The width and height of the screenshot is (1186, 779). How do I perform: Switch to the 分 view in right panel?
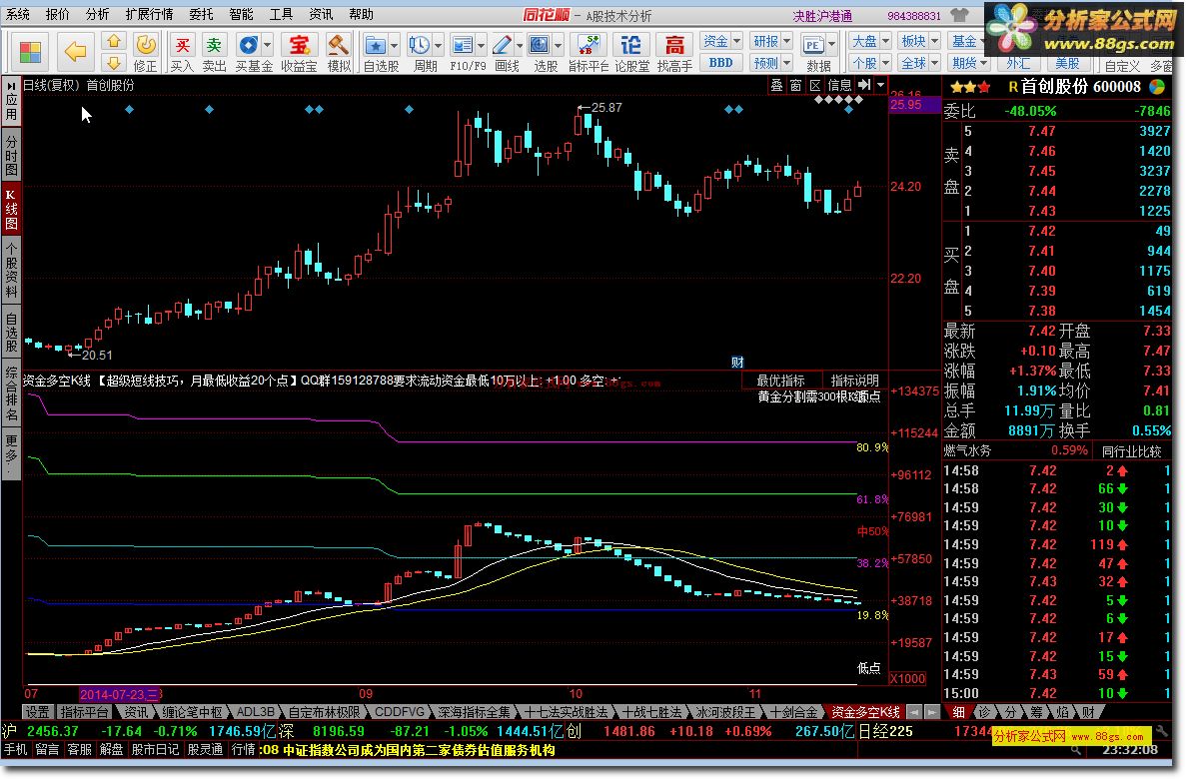coord(1010,712)
